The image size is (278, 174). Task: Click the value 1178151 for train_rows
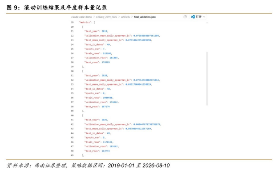point(108,142)
